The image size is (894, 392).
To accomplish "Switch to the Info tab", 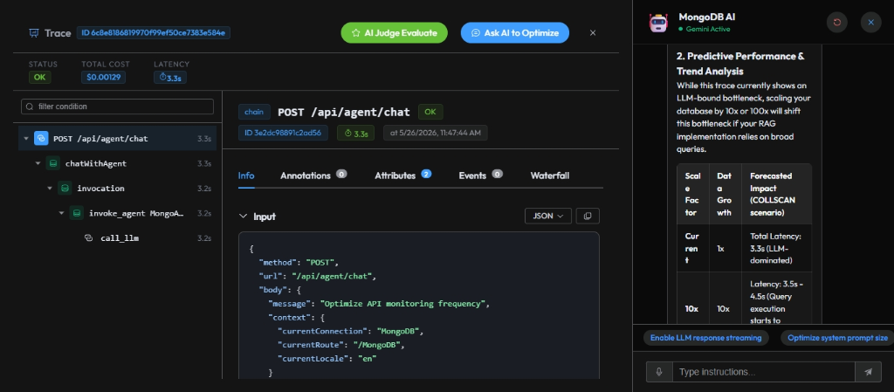I will click(x=246, y=175).
